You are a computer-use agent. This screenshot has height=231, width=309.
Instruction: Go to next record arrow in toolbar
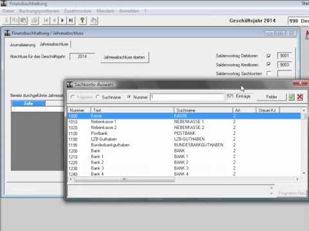coord(62,21)
